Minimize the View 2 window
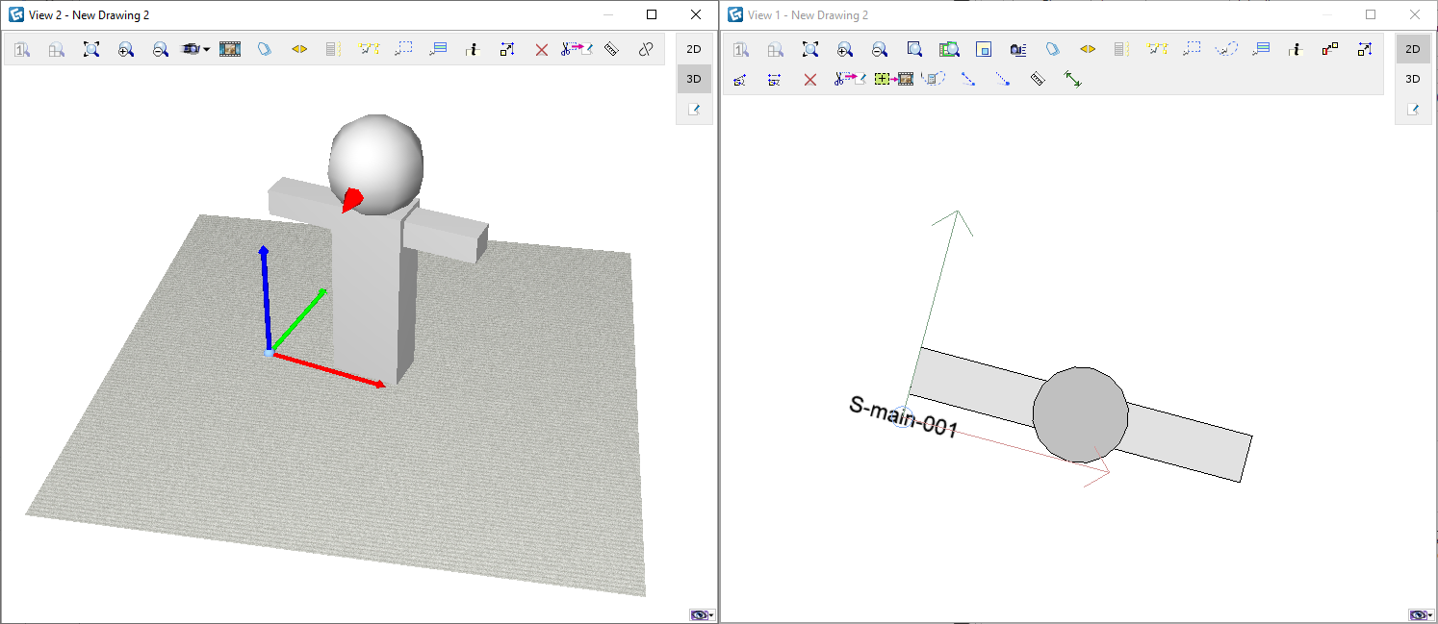Screen dimensions: 1438x624 pyautogui.click(x=607, y=14)
